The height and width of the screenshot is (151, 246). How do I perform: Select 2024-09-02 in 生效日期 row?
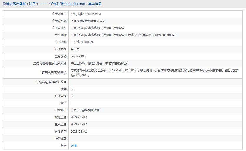tap(79, 124)
